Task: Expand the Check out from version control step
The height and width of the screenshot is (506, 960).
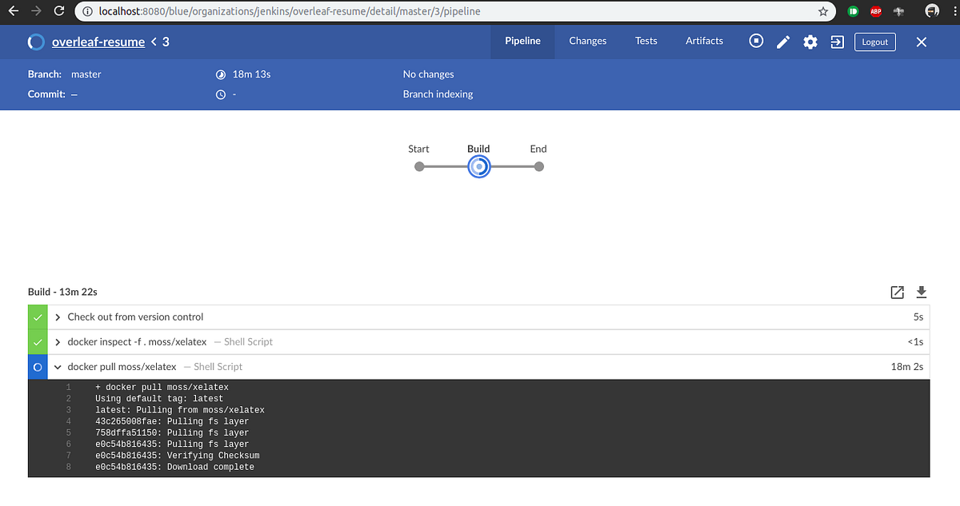Action: [58, 317]
